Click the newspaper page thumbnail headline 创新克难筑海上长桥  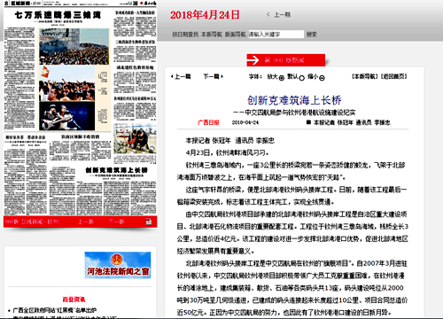pos(116,170)
